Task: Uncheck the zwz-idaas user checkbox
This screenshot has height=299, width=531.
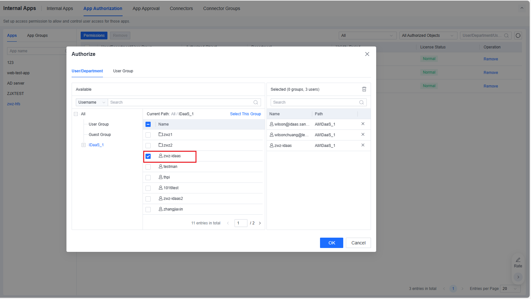Action: pos(148,156)
